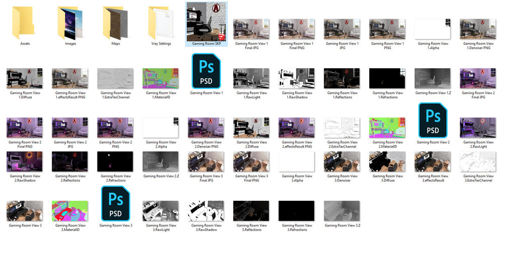Select Gaming Room View 3.Diffuse render
This screenshot has height=253, width=505.
pos(388,162)
